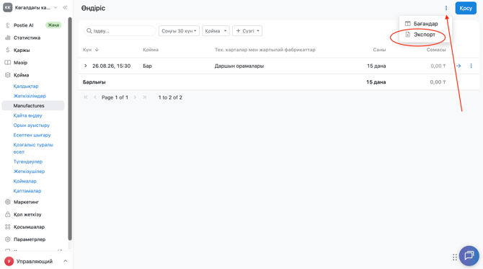Open the Қалдықтар link
This screenshot has width=483, height=269.
tap(26, 86)
